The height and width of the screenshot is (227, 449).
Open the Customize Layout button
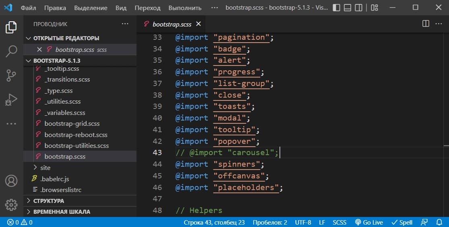[x=374, y=8]
